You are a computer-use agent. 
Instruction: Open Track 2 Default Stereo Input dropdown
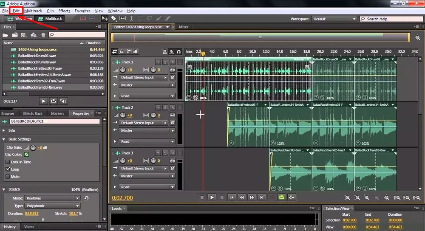tap(144, 123)
